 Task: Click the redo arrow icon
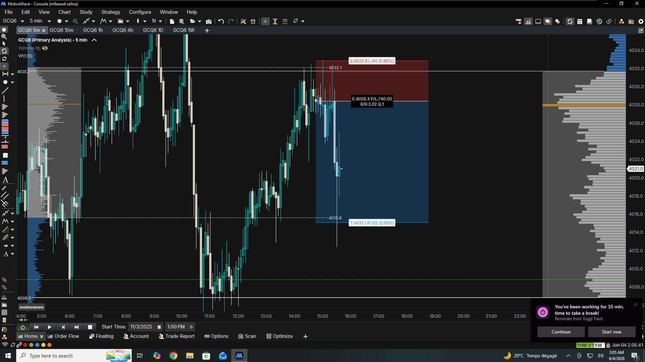tap(231, 21)
